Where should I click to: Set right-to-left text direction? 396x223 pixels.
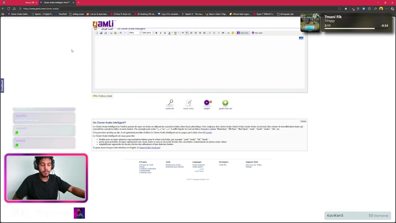point(187,33)
